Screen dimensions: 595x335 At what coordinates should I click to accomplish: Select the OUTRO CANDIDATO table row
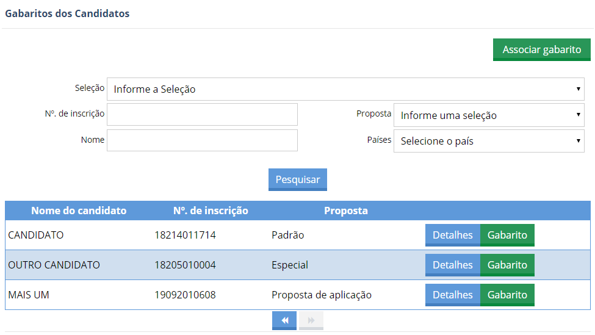pos(183,265)
